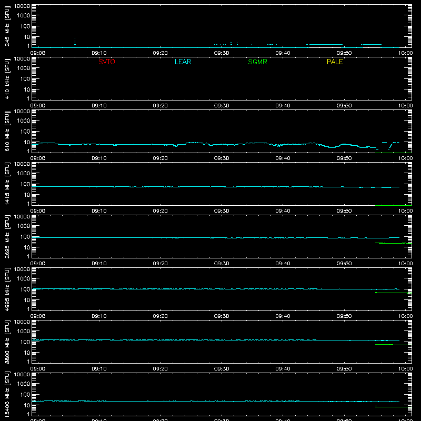Viewport: 421px width, 421px height.
Task: Click the 09:20 tick under the 410 MHz panel
Action: [161, 106]
